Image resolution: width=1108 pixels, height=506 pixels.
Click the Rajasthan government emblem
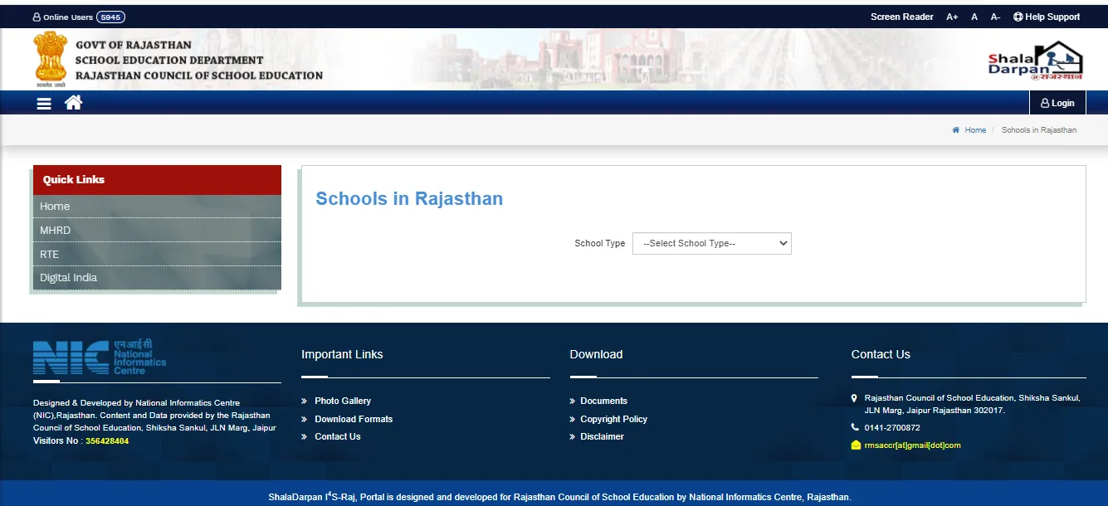[x=49, y=59]
